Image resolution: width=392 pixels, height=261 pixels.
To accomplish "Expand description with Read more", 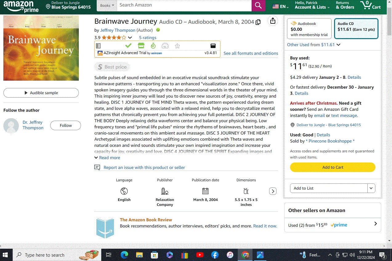I will point(107,158).
